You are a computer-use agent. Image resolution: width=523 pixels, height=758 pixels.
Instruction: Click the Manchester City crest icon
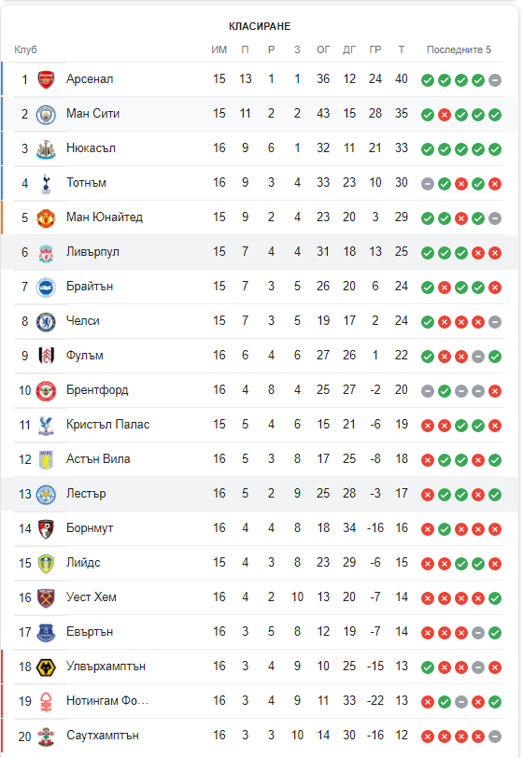click(x=46, y=114)
